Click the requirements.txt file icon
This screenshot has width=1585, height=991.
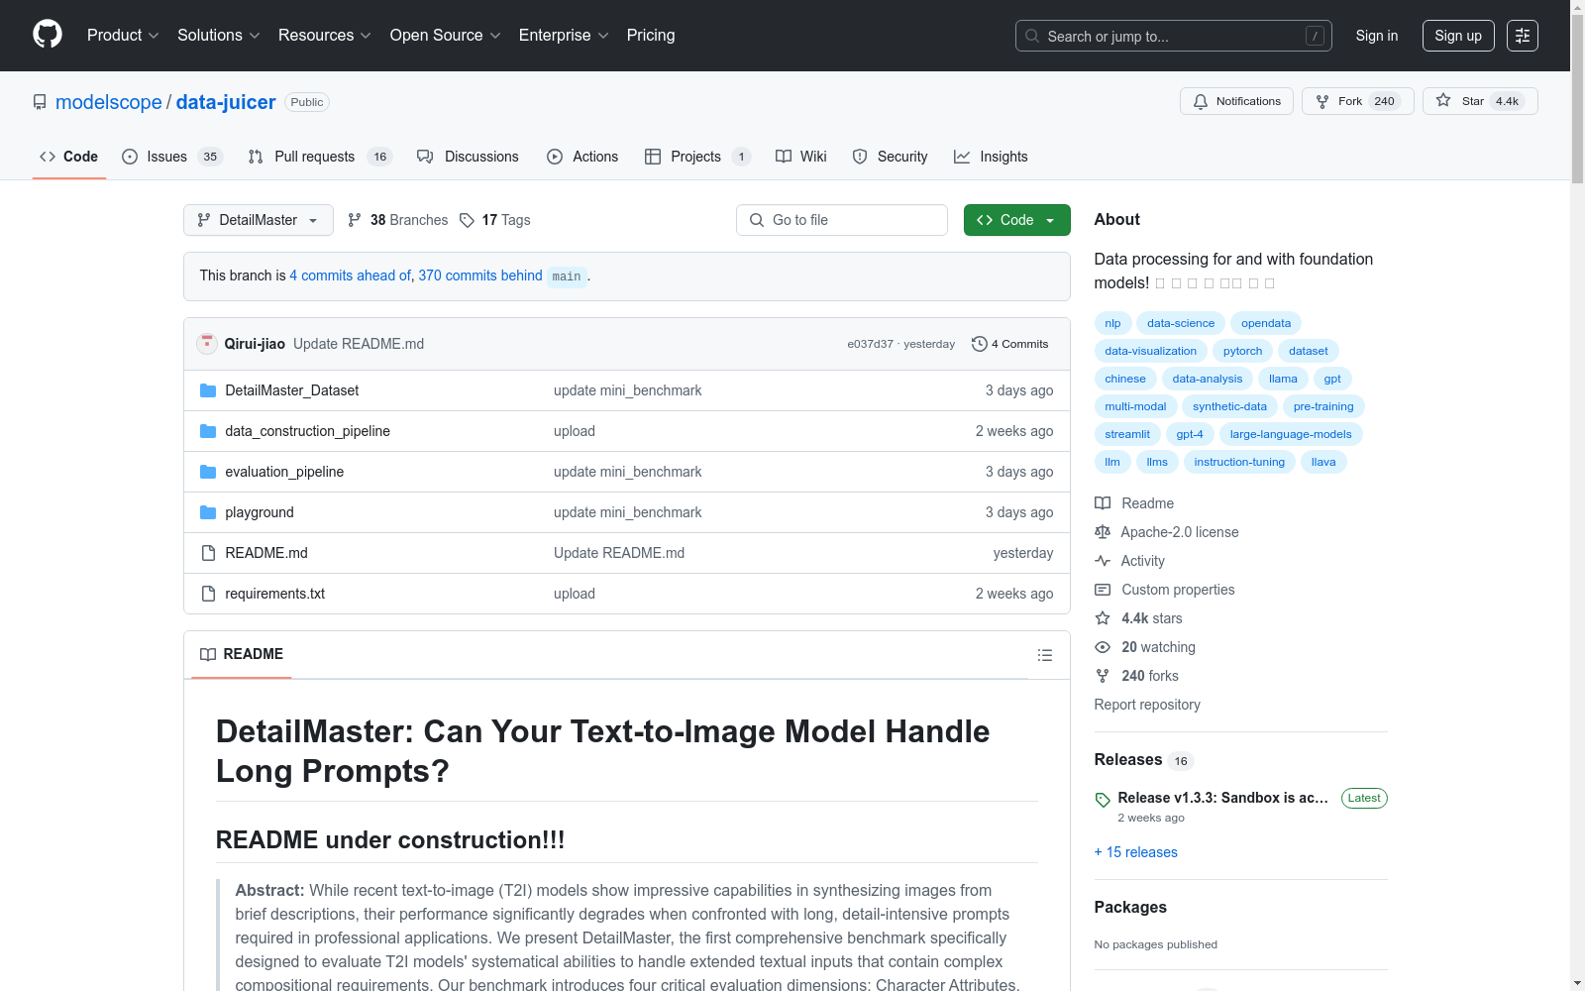pyautogui.click(x=208, y=594)
